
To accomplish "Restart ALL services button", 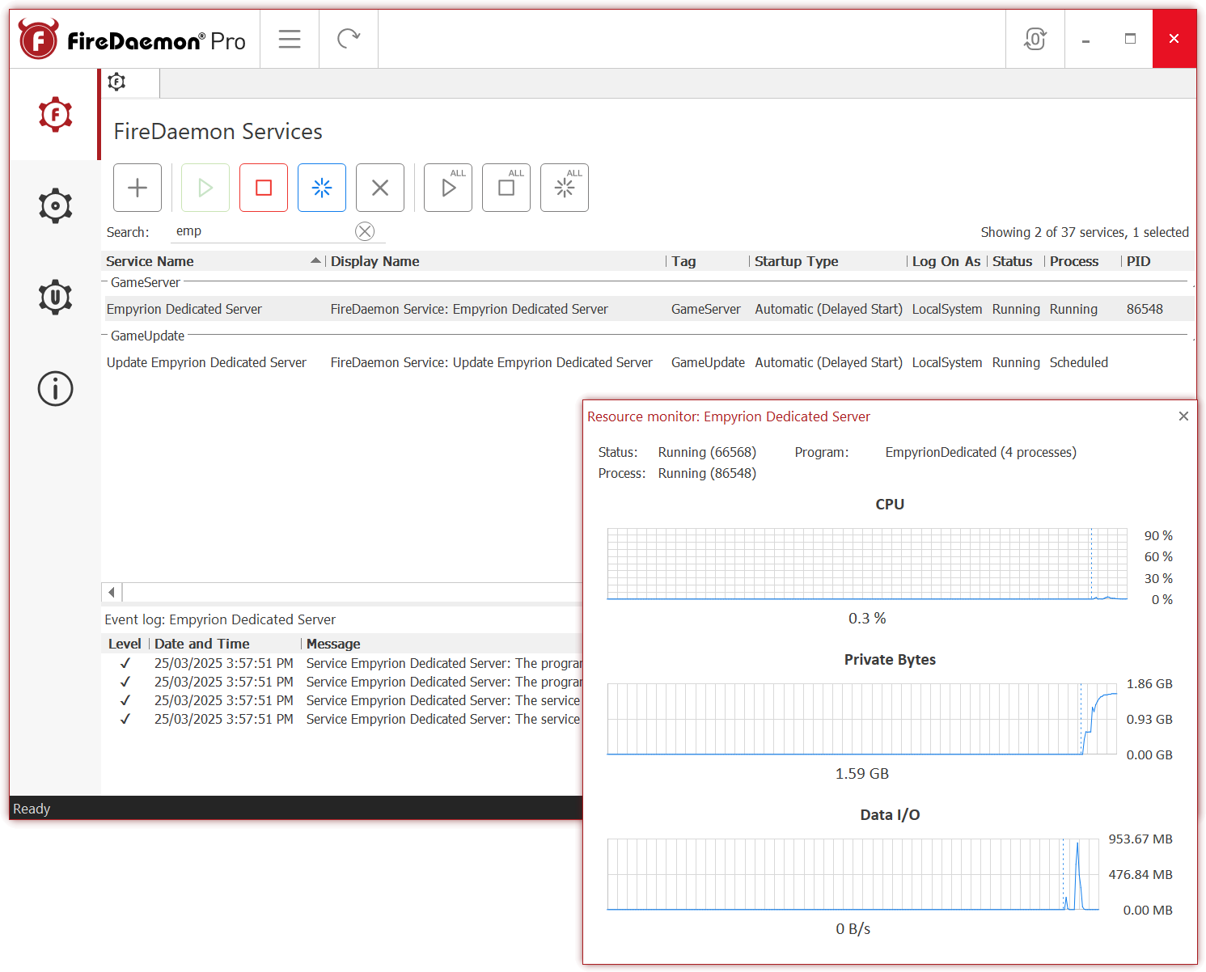I will [x=565, y=188].
